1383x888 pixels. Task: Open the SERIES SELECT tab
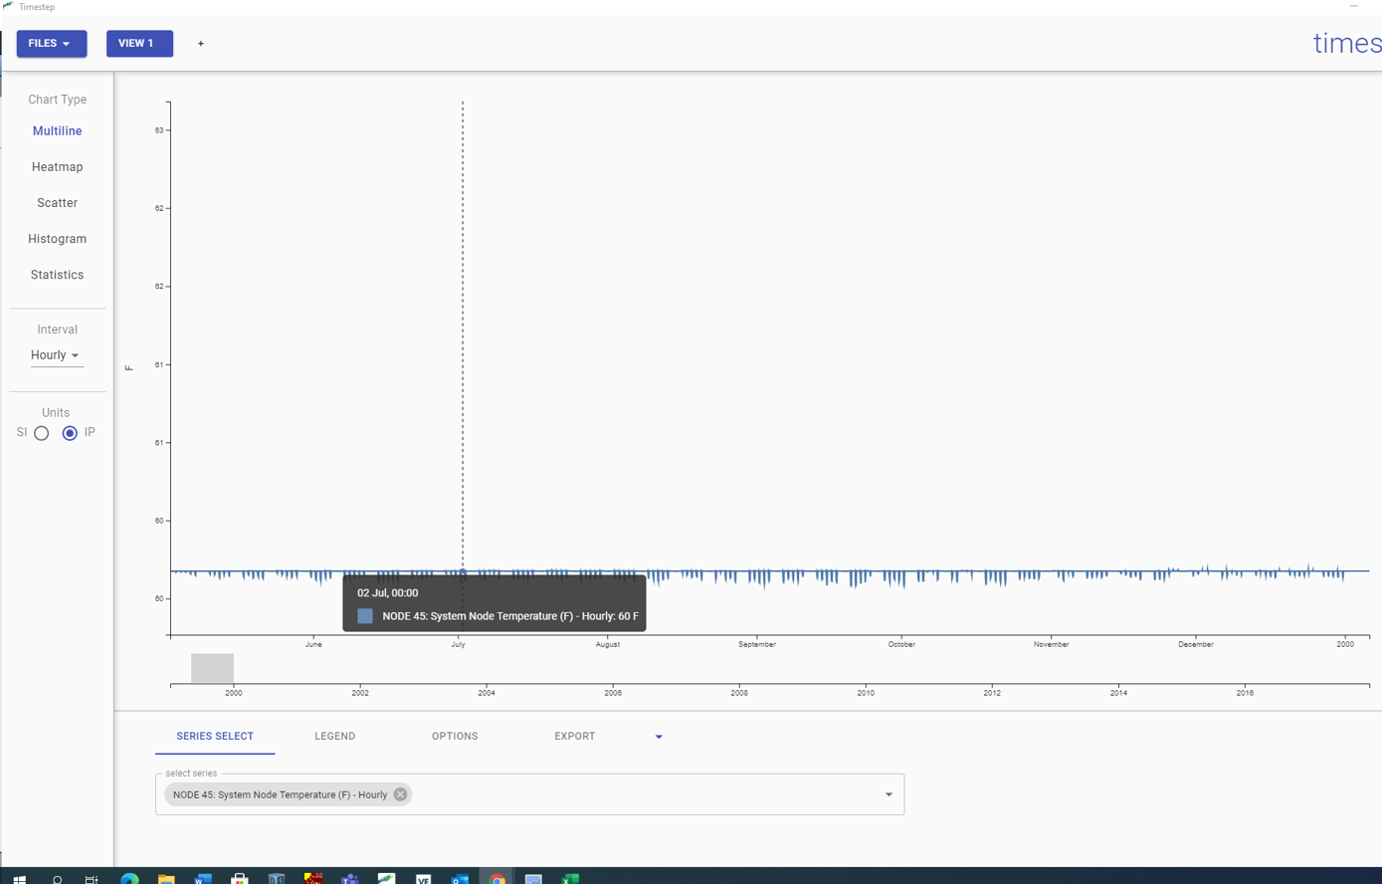[x=215, y=737]
